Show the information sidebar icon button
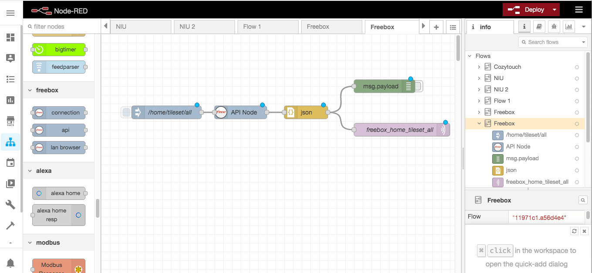The height and width of the screenshot is (273, 592). (524, 27)
